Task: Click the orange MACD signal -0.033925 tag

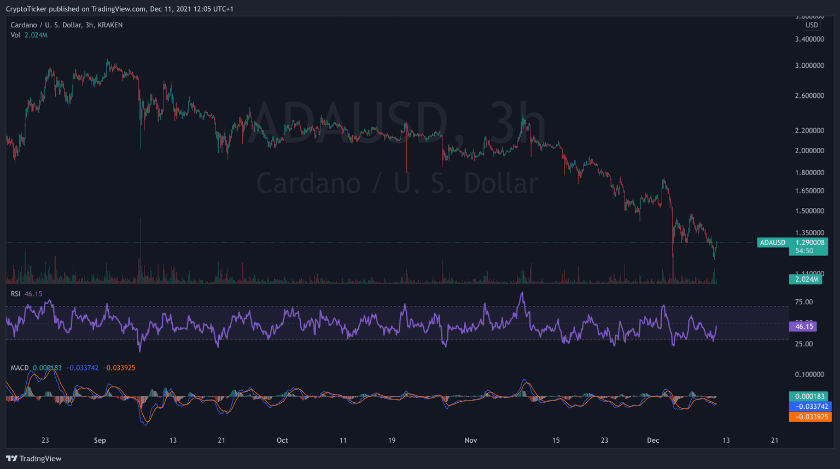Action: (810, 417)
